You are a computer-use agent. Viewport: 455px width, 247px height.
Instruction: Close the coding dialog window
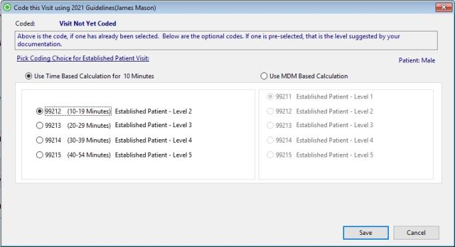(x=444, y=7)
